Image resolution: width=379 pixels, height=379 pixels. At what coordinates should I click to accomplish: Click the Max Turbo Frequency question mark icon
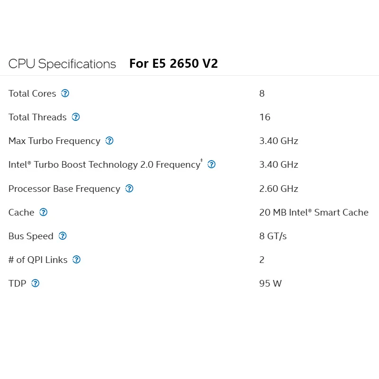click(x=109, y=141)
